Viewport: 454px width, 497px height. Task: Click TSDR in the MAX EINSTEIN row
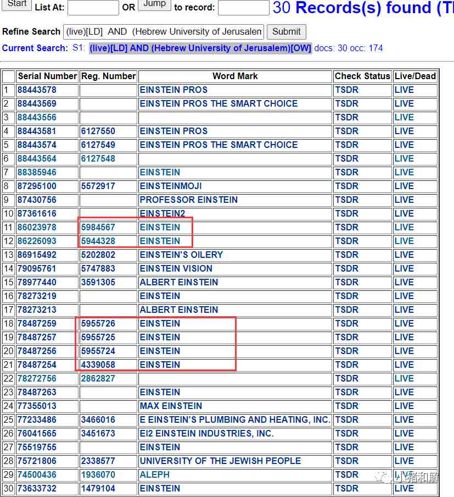347,406
